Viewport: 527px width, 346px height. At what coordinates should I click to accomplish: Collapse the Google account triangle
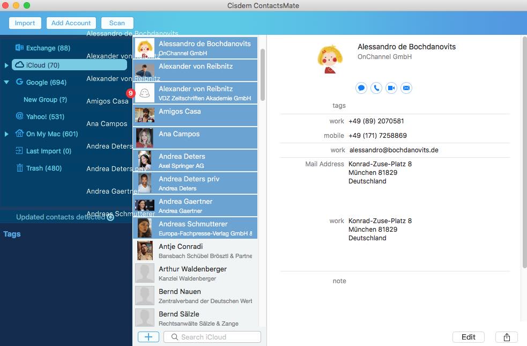tap(6, 82)
